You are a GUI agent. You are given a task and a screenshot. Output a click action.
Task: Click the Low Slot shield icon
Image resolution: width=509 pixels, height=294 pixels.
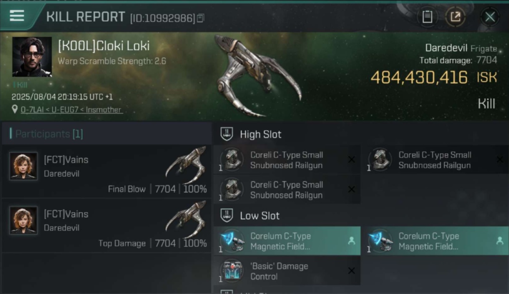coord(227,215)
